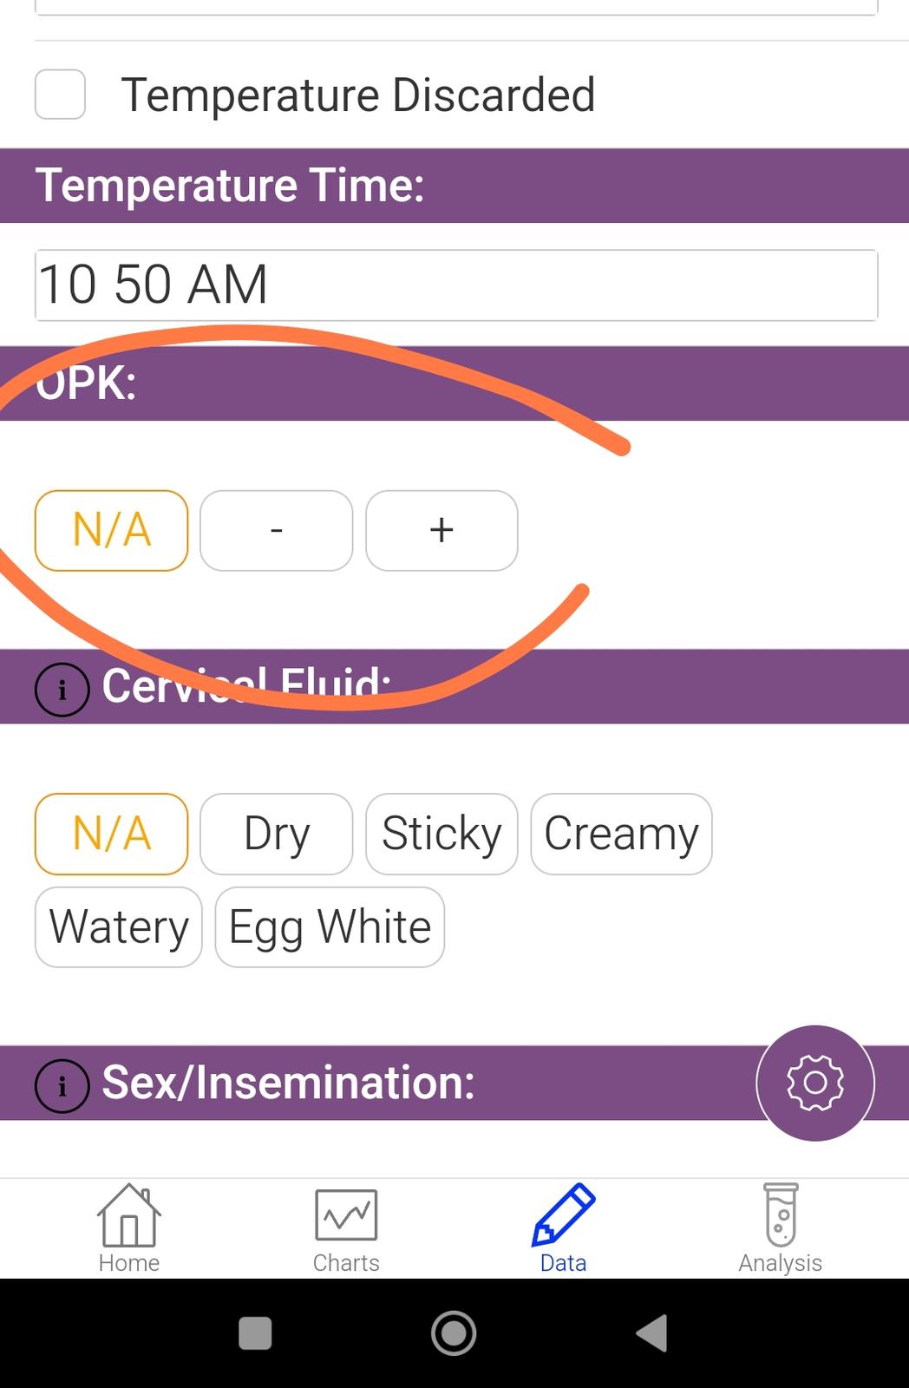
Task: Select N/A under OPK
Action: pos(112,531)
